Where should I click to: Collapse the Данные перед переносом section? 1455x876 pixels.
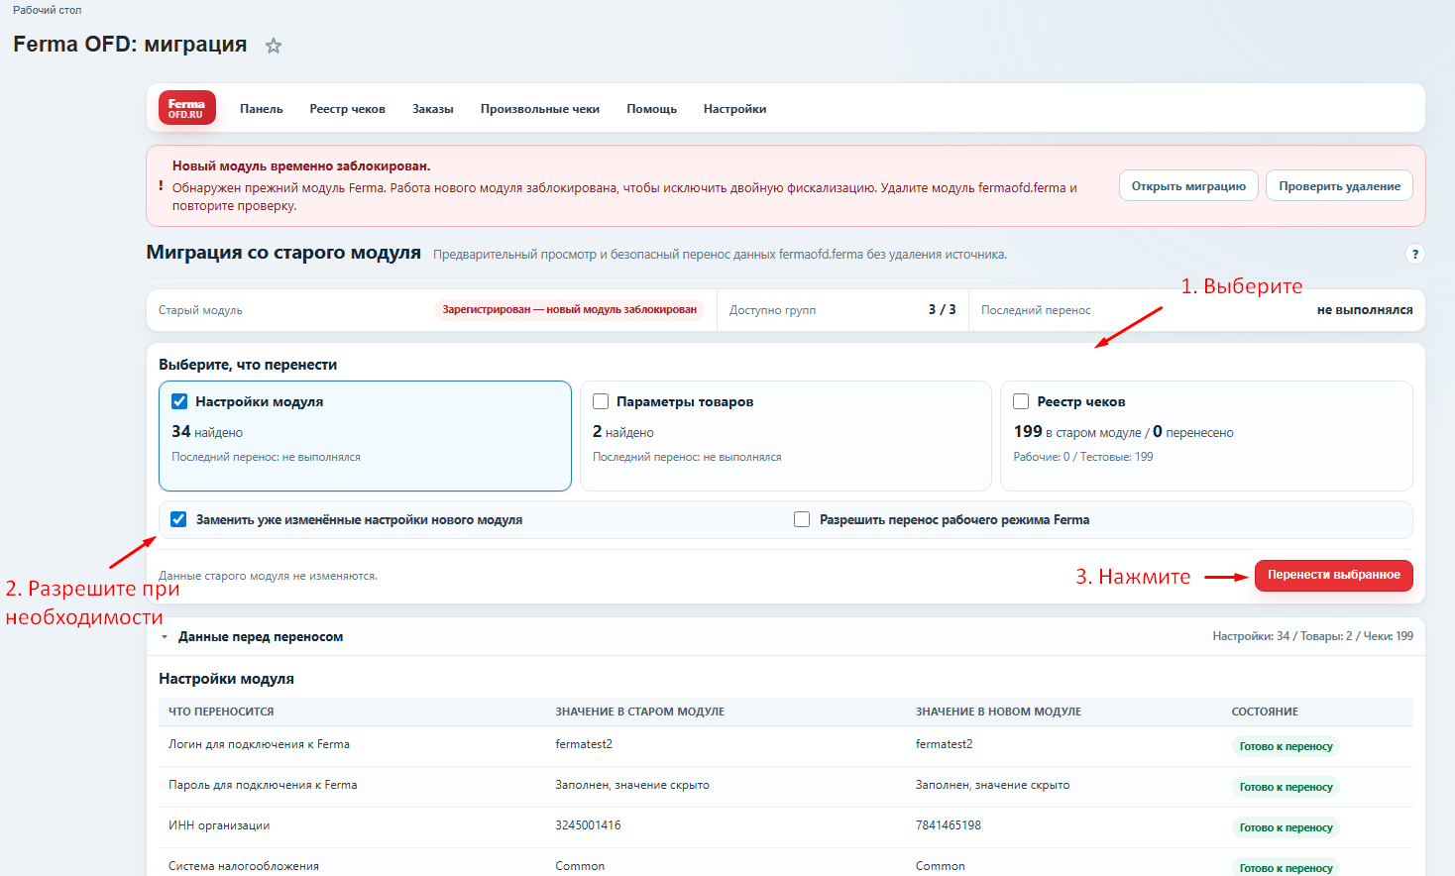[x=165, y=637]
